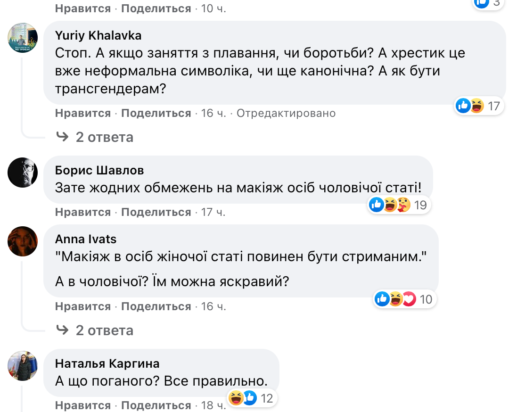Screen dimensions: 525x412
Task: Click the Отредактировано edit history link
Action: click(x=286, y=113)
